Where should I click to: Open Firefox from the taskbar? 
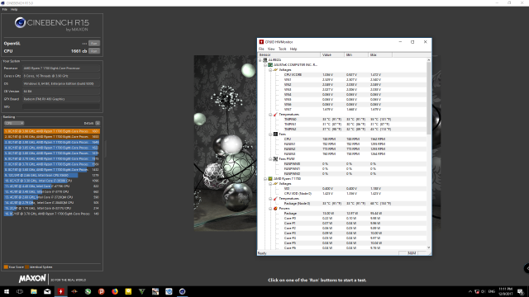(x=115, y=291)
